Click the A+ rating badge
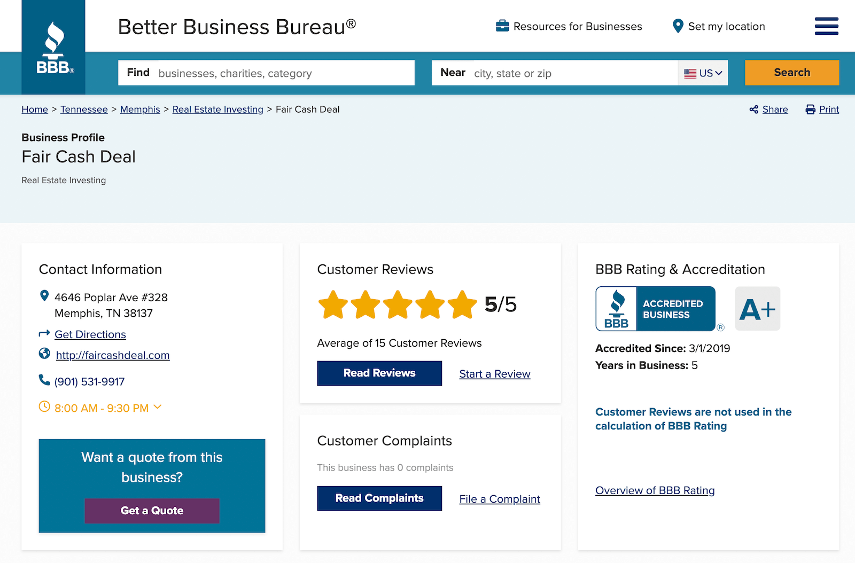 click(x=758, y=309)
